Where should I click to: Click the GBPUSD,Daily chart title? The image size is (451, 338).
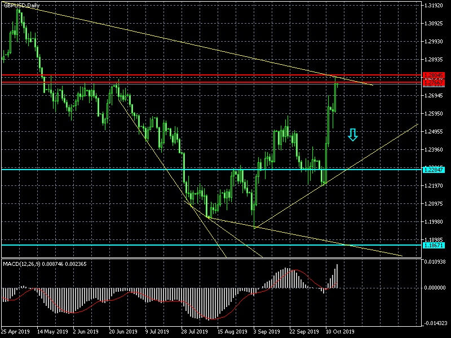pyautogui.click(x=21, y=6)
